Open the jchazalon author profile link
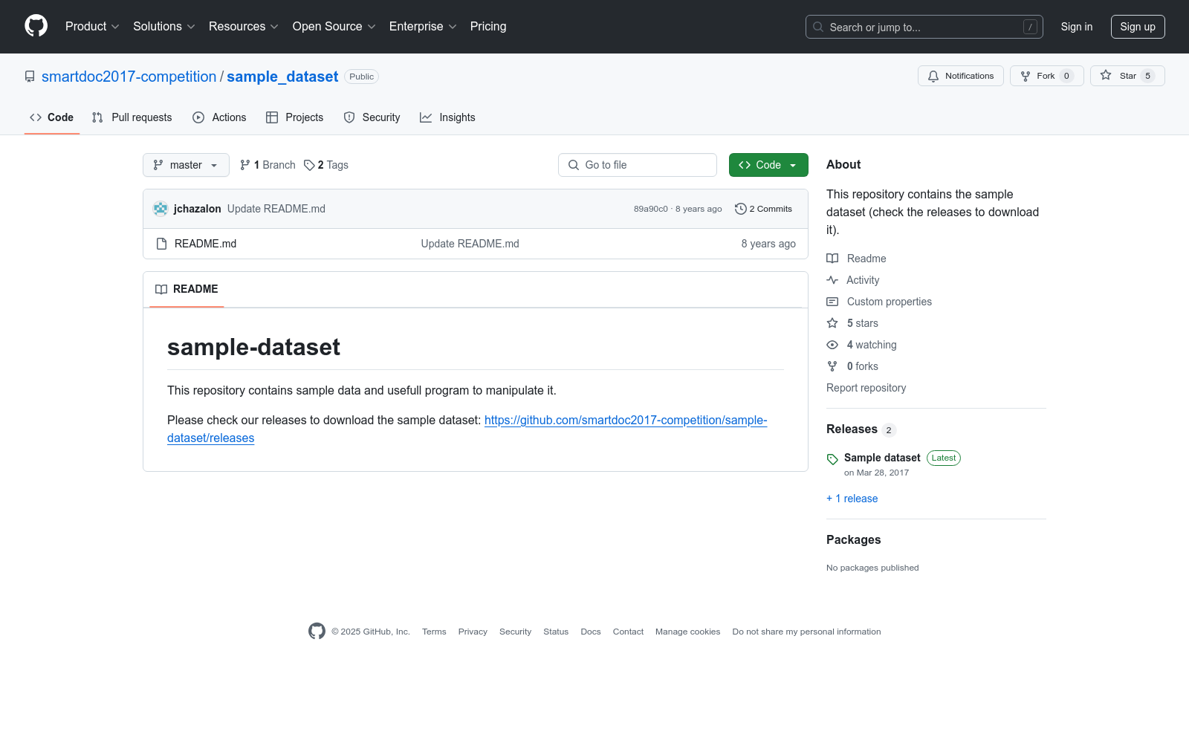The height and width of the screenshot is (743, 1189). [198, 209]
